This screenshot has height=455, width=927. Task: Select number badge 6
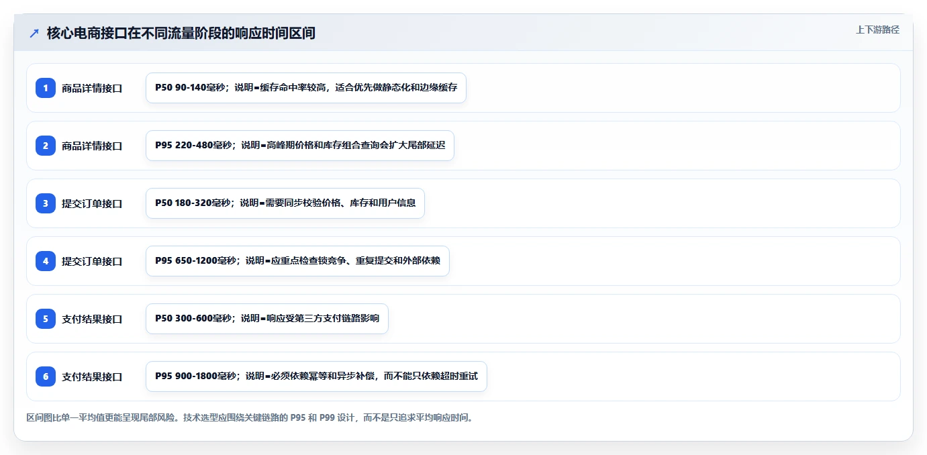pos(46,376)
